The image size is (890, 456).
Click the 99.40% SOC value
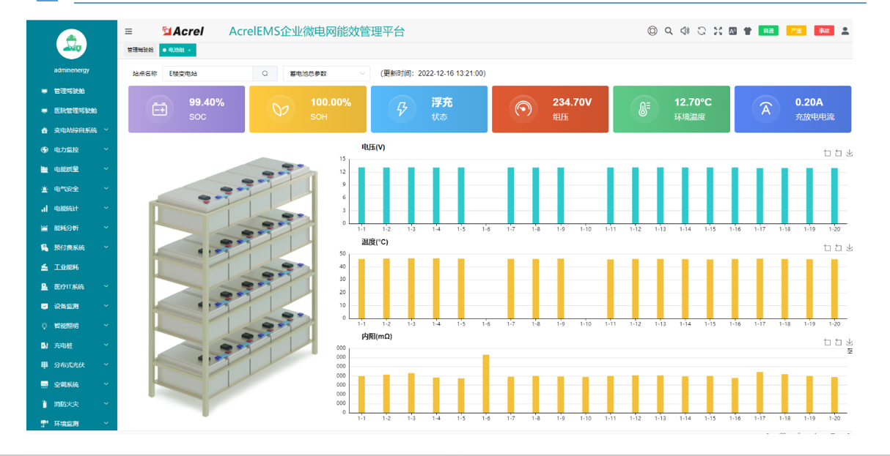[x=207, y=102]
